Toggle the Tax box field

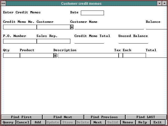(120, 55)
